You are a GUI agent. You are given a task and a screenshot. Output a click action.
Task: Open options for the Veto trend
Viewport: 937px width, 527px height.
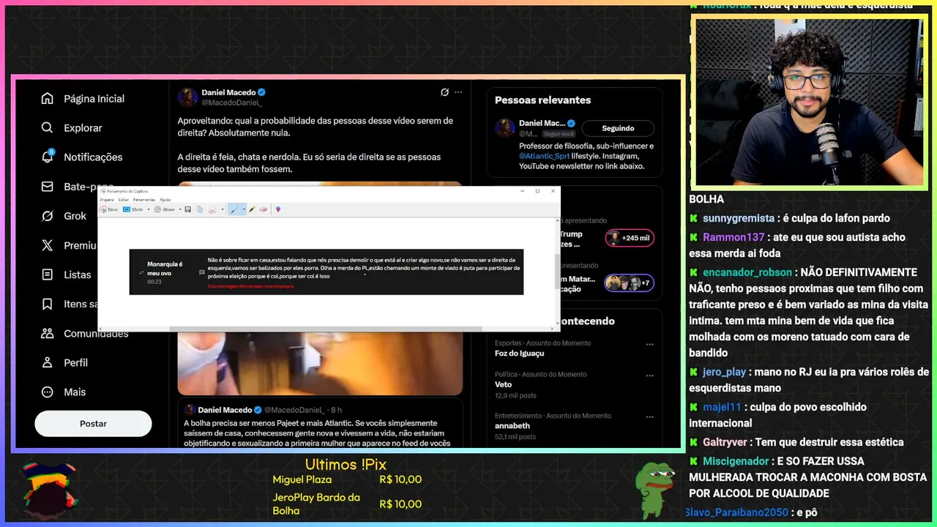pyautogui.click(x=649, y=375)
